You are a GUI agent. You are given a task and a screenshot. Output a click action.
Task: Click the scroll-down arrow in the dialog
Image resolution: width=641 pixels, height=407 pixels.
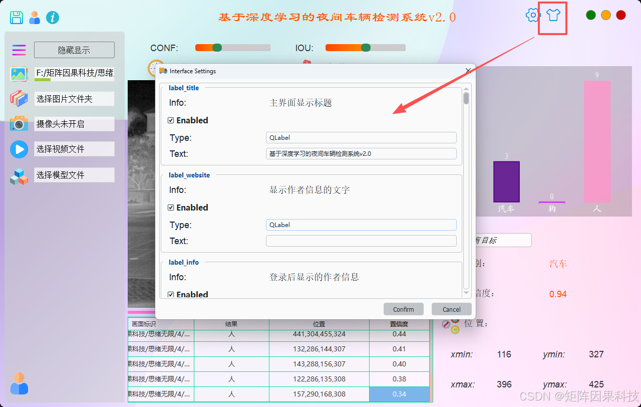[466, 293]
